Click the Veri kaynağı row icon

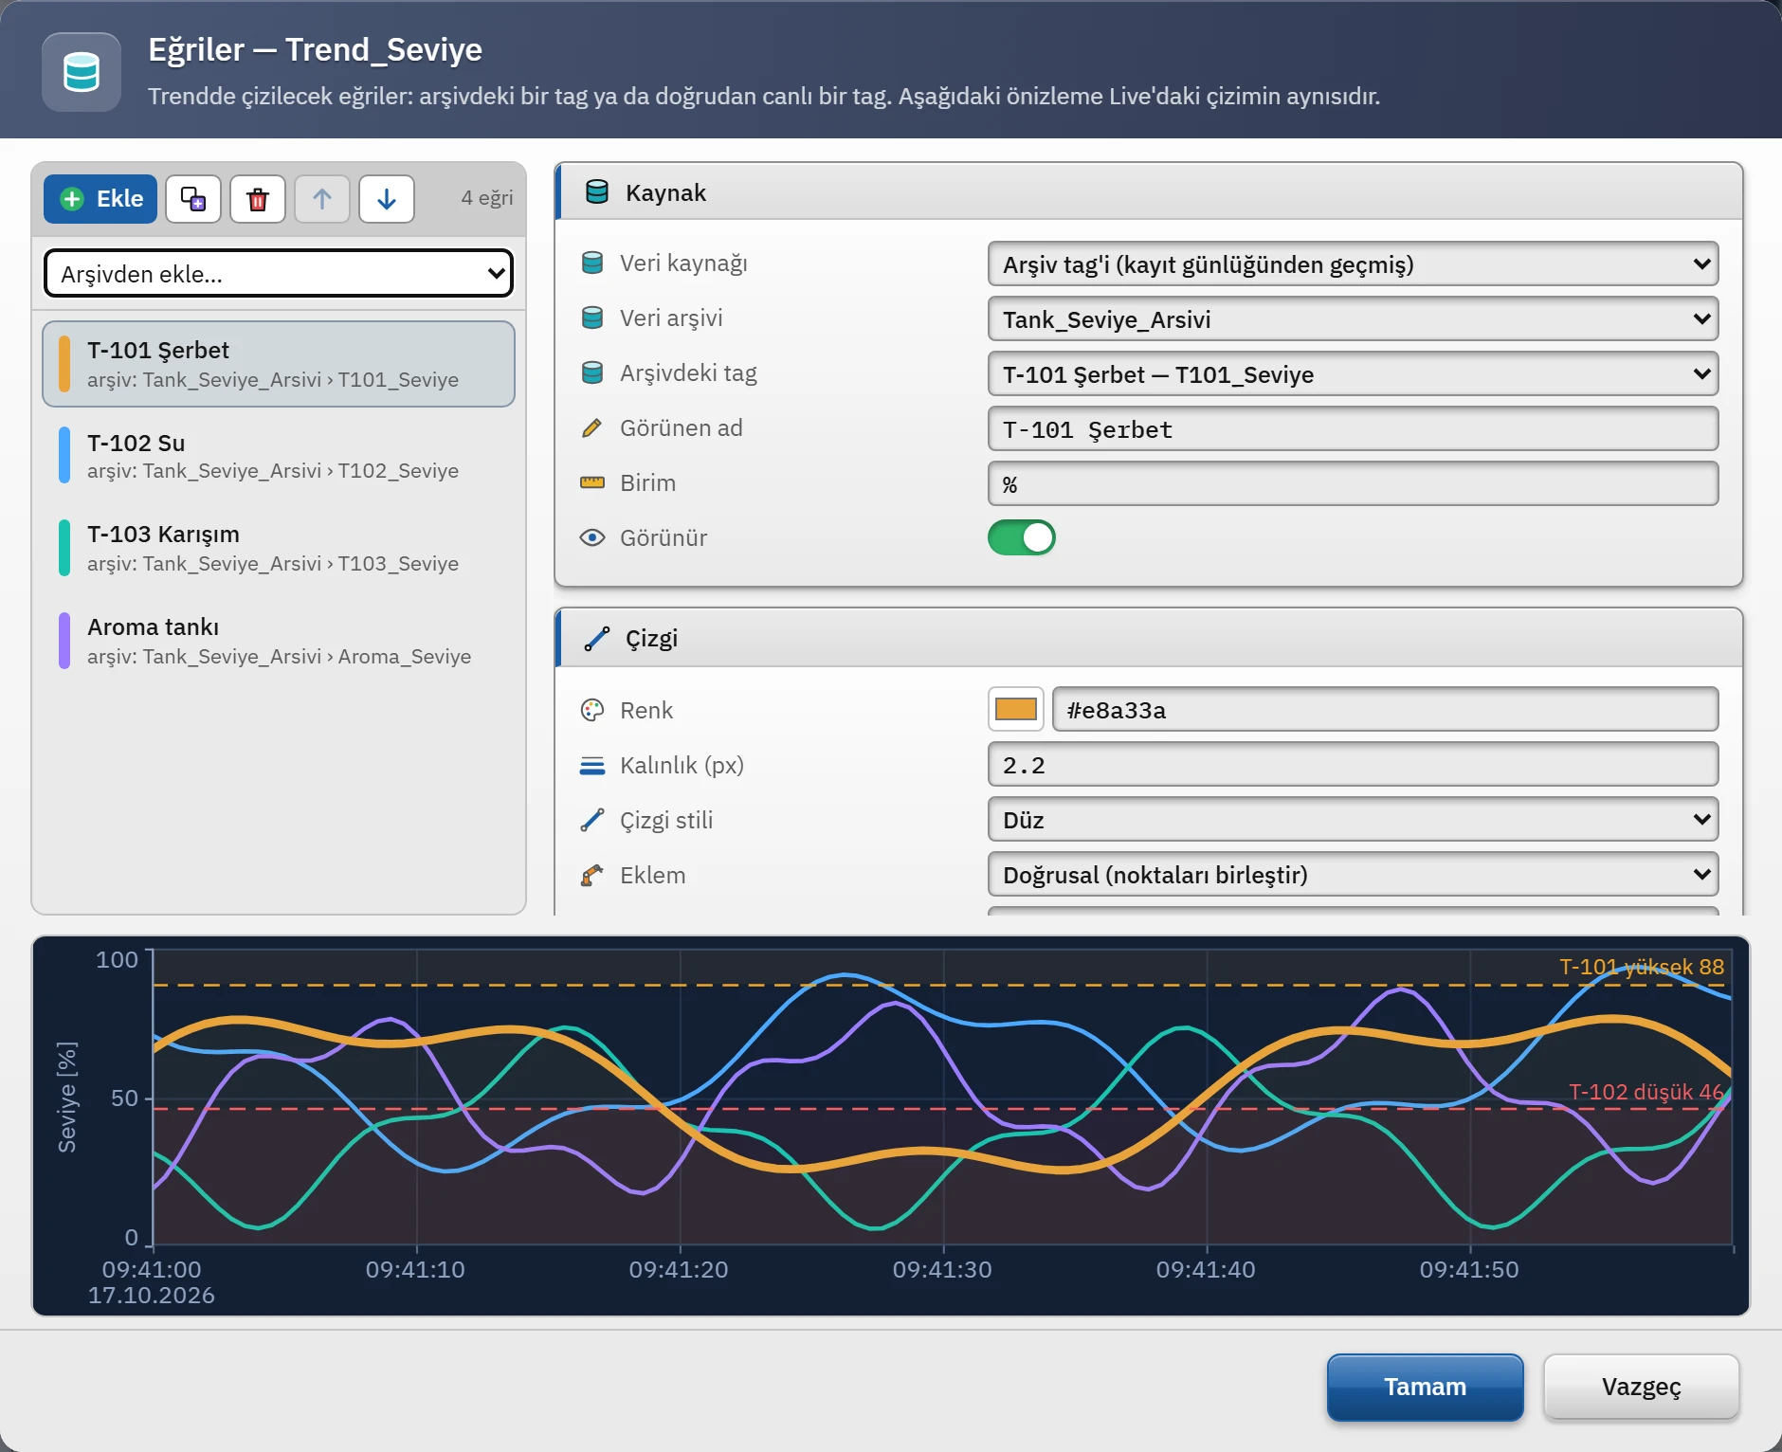(x=592, y=263)
